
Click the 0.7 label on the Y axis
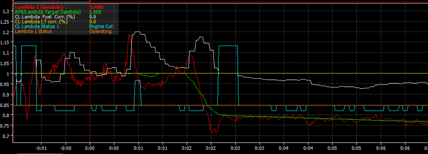click(6, 136)
